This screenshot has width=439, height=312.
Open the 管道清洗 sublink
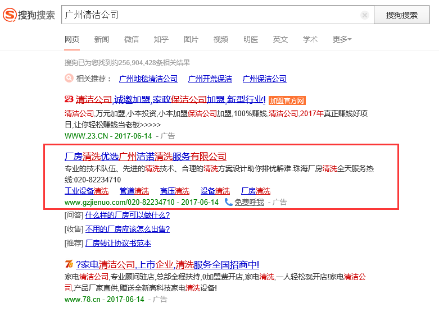point(134,191)
